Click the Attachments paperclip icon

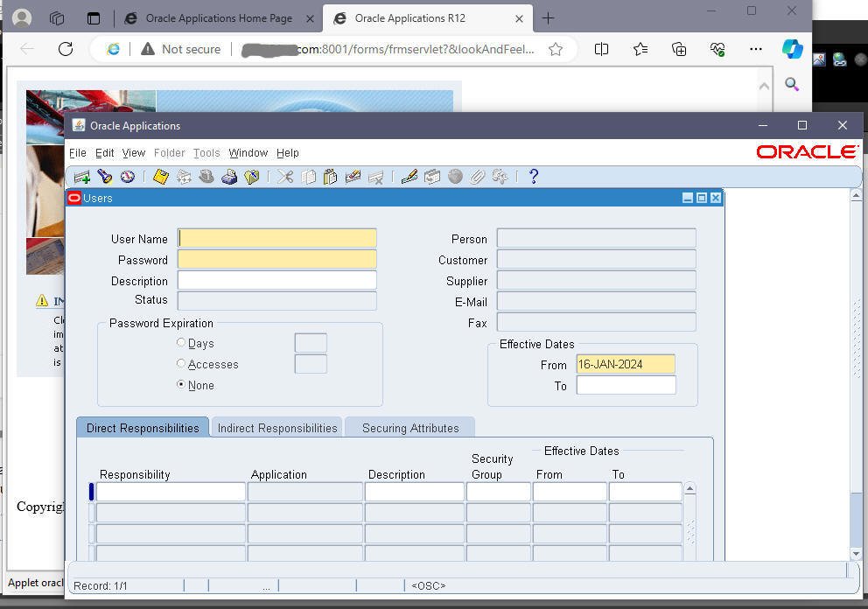point(477,177)
